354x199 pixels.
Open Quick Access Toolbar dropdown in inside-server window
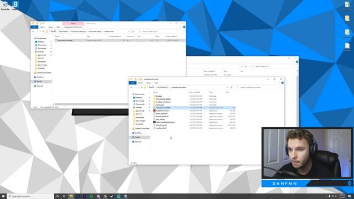[x=43, y=23]
